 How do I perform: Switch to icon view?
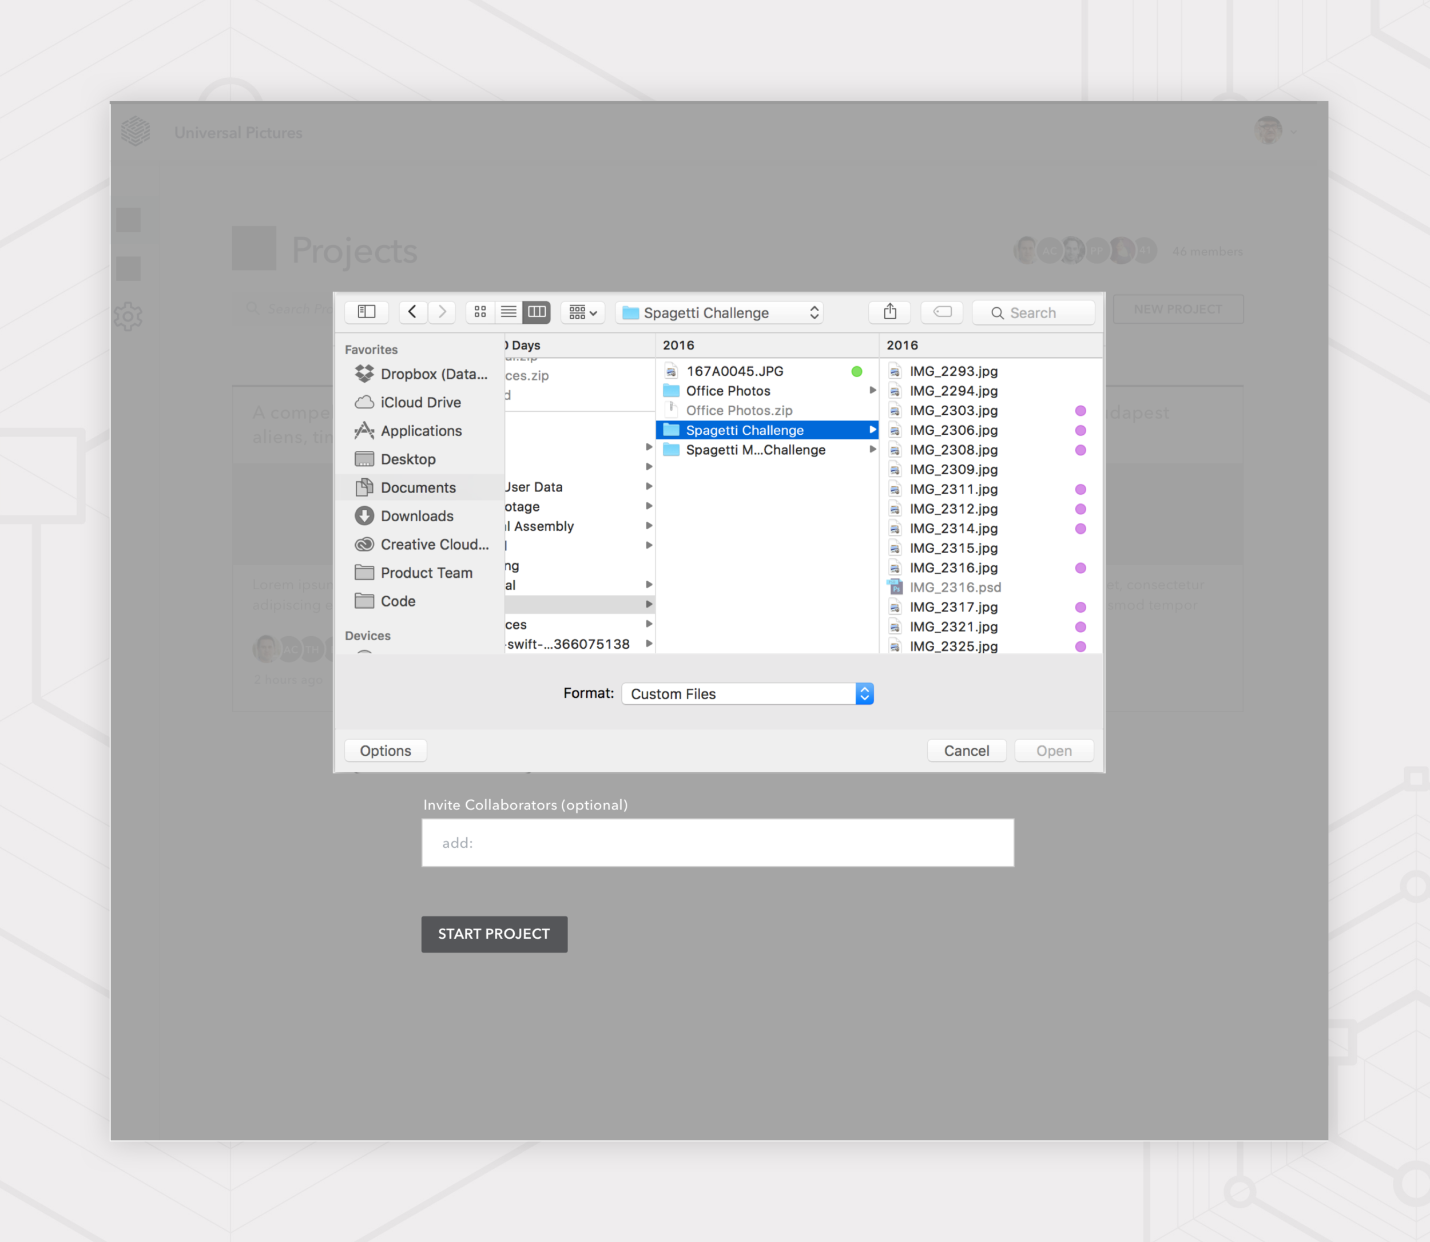pyautogui.click(x=480, y=312)
